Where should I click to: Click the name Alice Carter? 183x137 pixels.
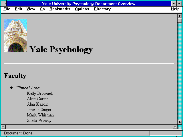click(37, 99)
